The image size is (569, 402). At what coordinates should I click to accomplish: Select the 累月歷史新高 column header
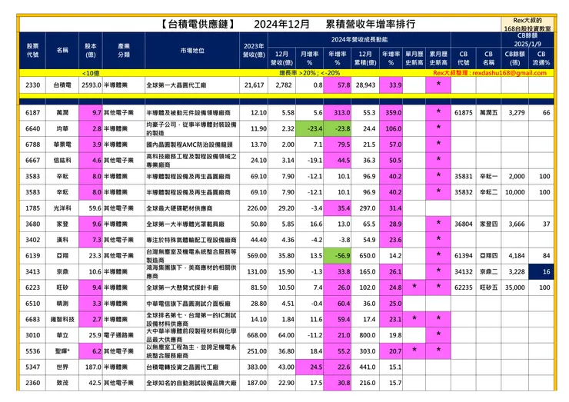click(x=438, y=58)
